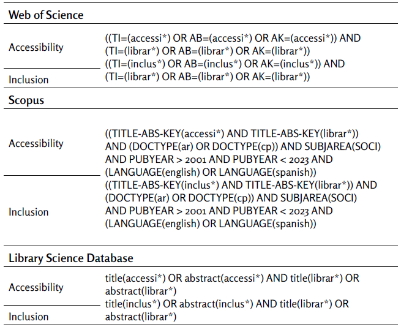Select Inclusion label under Library Science Database
The width and height of the screenshot is (401, 327).
(x=29, y=317)
